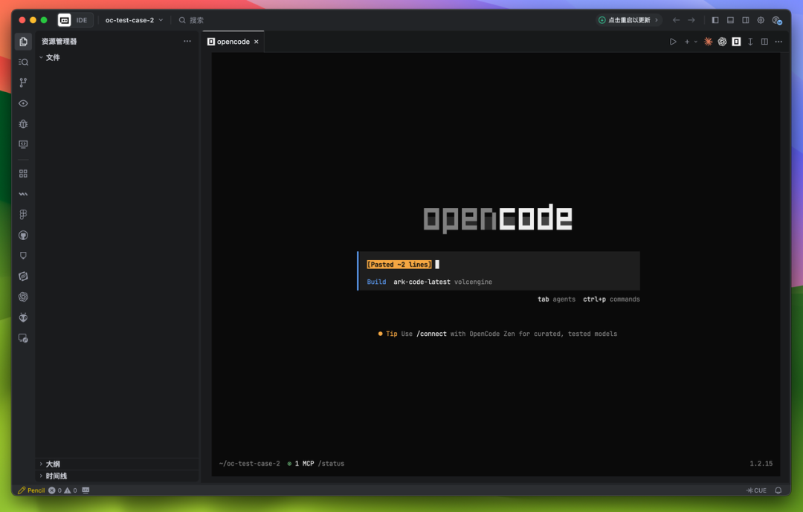Toggle the bottom panel layout

730,20
